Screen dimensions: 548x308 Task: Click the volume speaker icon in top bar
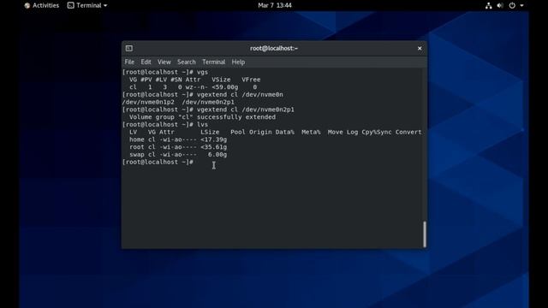(x=500, y=6)
